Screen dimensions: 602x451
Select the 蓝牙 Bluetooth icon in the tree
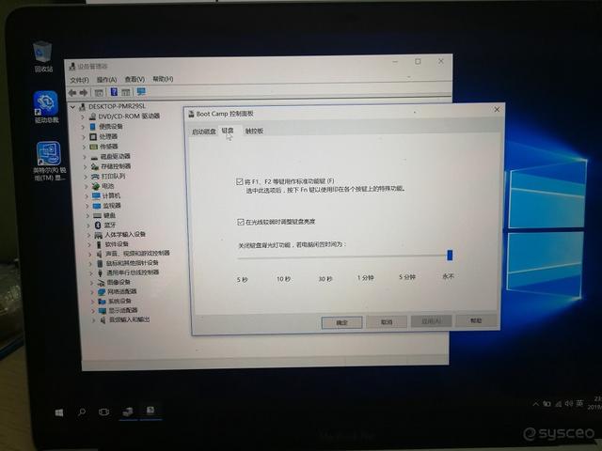coord(98,225)
